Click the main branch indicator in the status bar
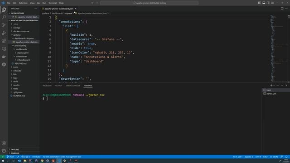Screen dimensions: 290x163 tap(10, 157)
